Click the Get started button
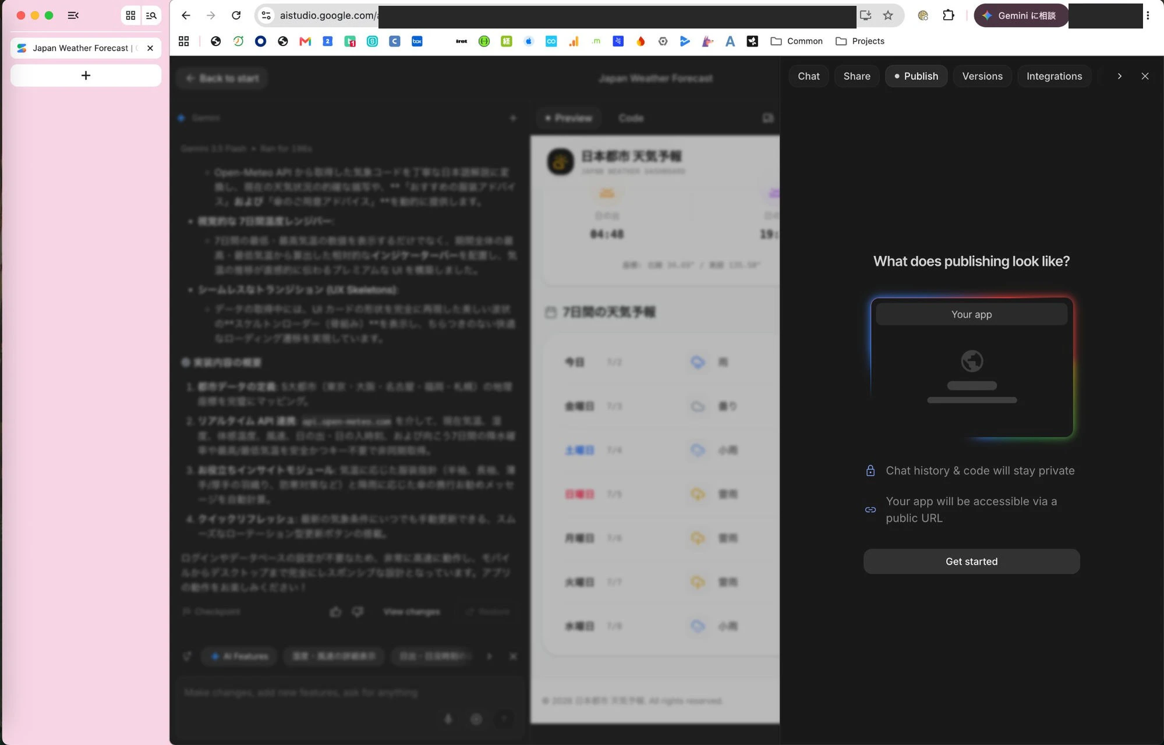1164x745 pixels. (972, 562)
